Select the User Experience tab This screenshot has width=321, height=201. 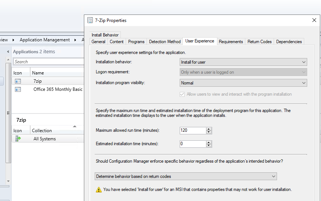(200, 41)
